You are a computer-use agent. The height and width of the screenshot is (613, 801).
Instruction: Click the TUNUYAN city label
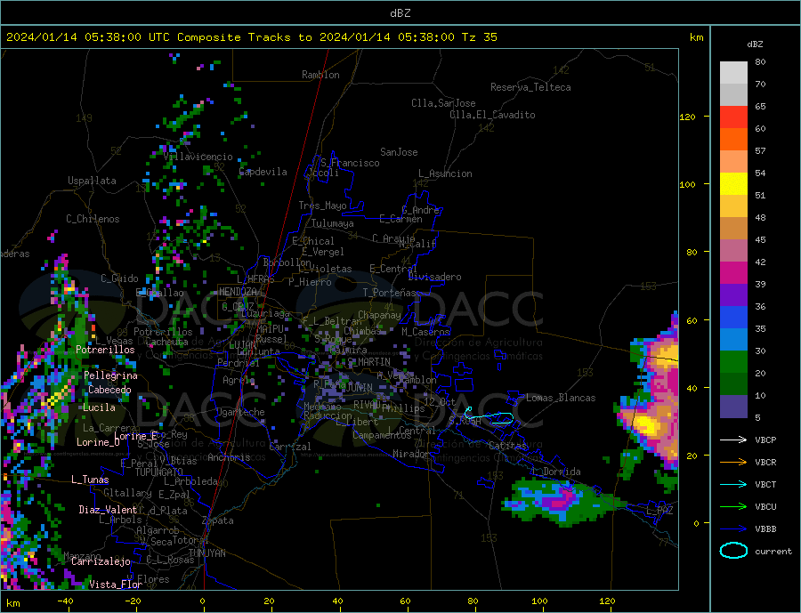click(206, 553)
